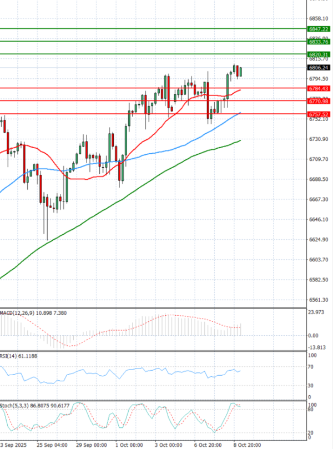333x449 pixels.
Task: Select the MACD(12,26,9) indicator label
Action: 16,314
